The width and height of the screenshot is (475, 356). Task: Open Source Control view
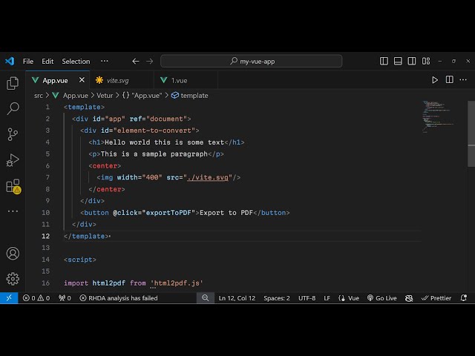point(13,134)
